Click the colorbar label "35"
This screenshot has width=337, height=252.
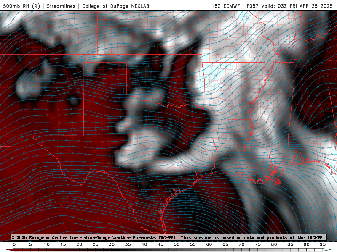pyautogui.click(x=128, y=244)
